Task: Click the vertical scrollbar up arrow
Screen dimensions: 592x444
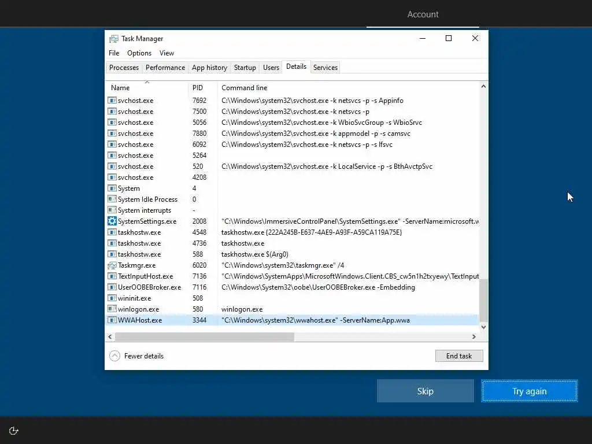Action: click(483, 87)
